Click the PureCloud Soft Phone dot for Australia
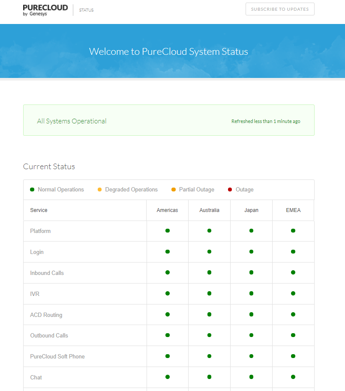The width and height of the screenshot is (345, 391). point(209,356)
